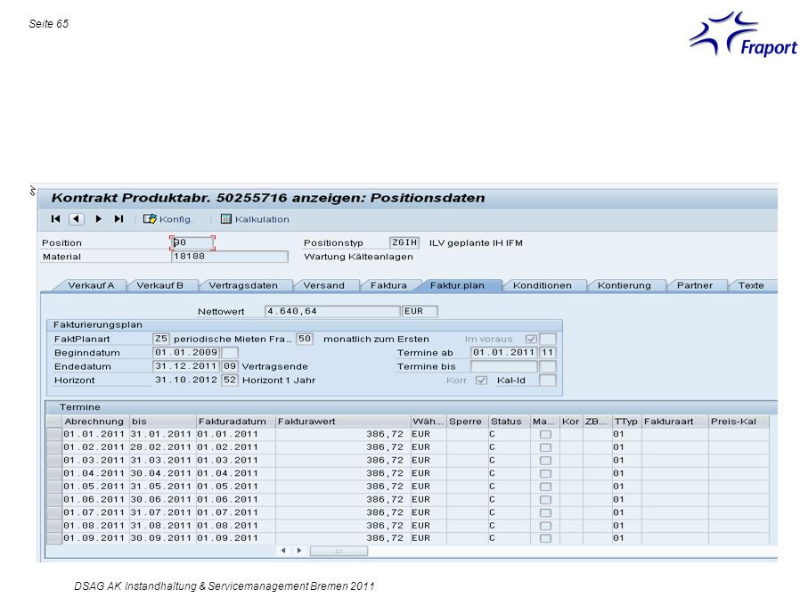Tick Ma... checkbox for 01.05.2011 row
The image size is (808, 606).
tap(545, 487)
